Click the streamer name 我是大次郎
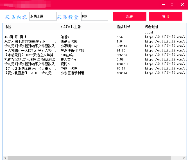Screen dimensions: 188x162 click(x=69, y=41)
